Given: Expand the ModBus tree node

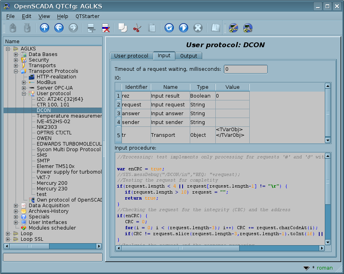Looking at the screenshot, I should coord(24,82).
